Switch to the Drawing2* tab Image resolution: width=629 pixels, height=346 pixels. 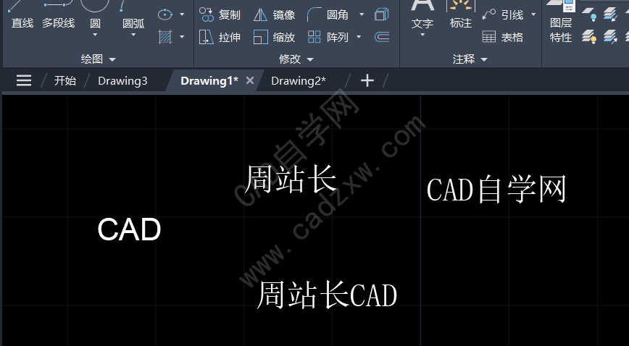[x=299, y=80]
